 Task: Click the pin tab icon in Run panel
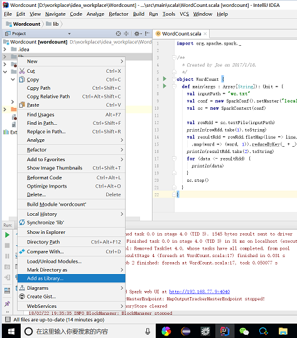[7, 304]
